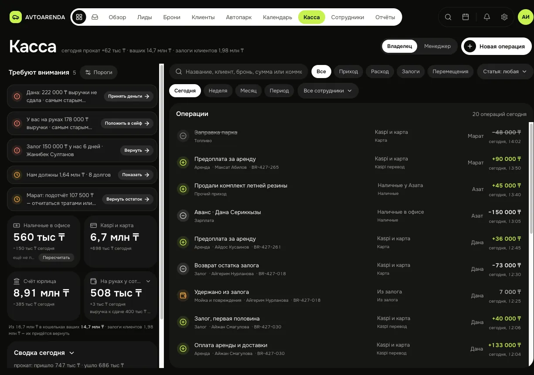Expand the Сводка сегодня section

[x=44, y=353]
